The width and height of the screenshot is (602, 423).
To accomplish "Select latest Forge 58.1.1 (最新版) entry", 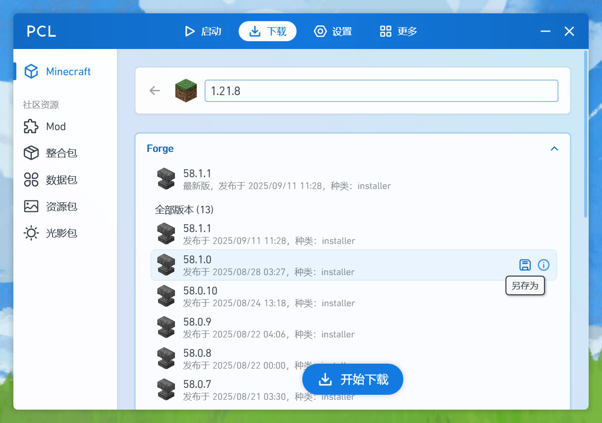I will [x=354, y=179].
